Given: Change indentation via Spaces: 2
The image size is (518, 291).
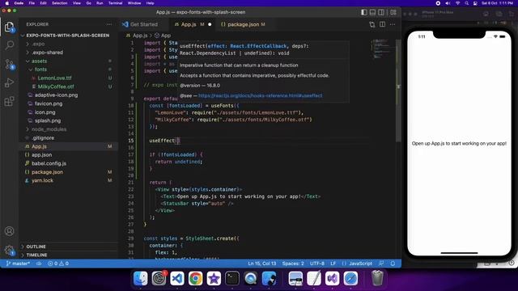Looking at the screenshot, I should click(293, 264).
